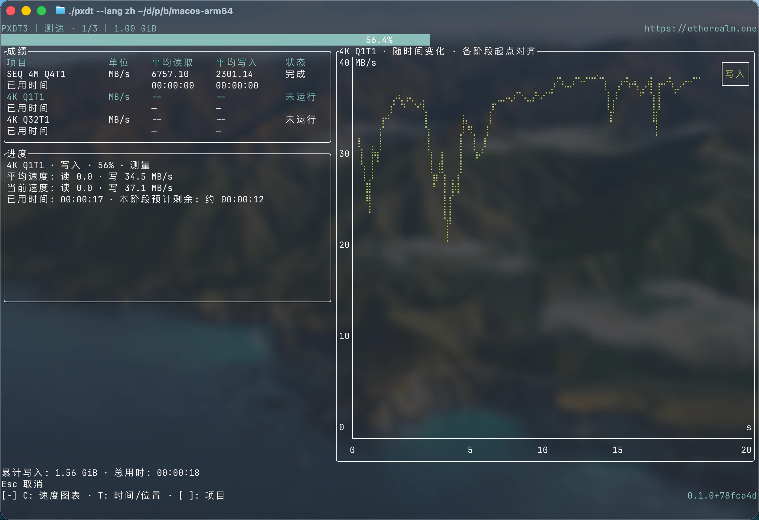Click the chart title 4K Q1T1 · 随时间变化
The image size is (759, 520).
[x=392, y=51]
